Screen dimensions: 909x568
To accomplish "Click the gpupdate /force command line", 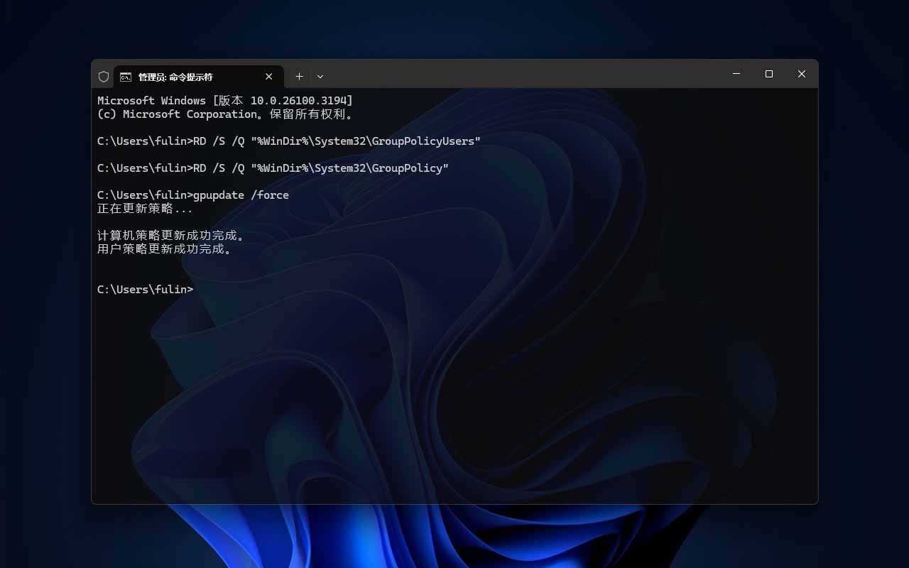I will click(193, 195).
